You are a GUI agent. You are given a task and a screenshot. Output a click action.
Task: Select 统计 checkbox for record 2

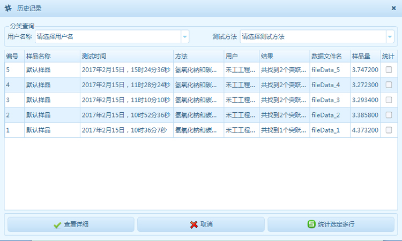coord(389,114)
